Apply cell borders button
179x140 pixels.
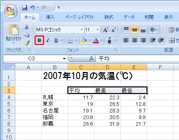pos(70,40)
